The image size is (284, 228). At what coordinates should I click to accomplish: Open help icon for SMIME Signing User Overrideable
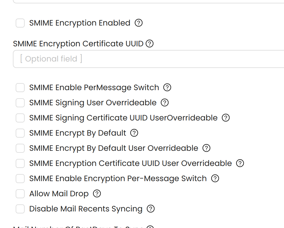coord(165,102)
